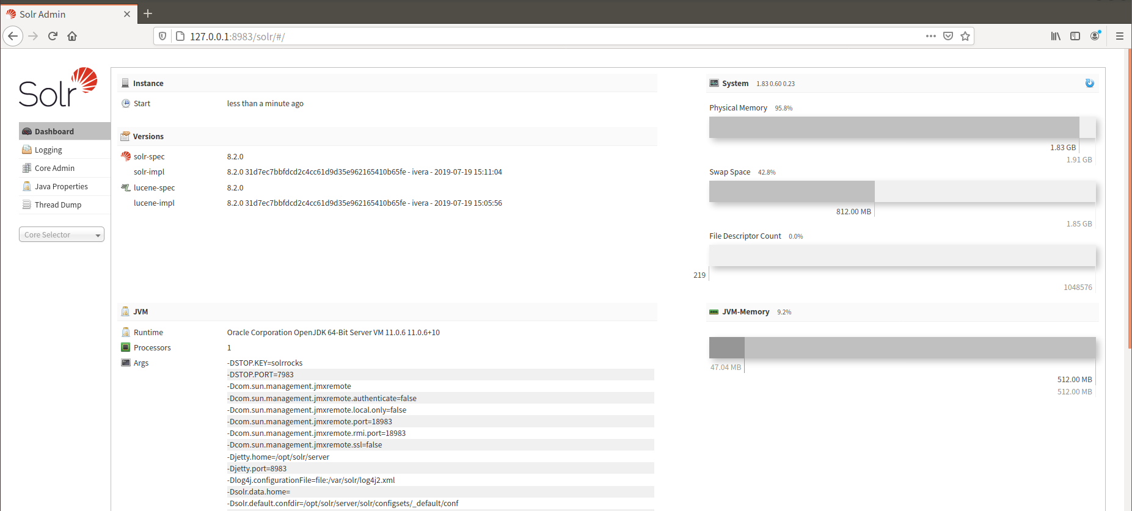Click the Instance section server icon
1132x511 pixels.
pyautogui.click(x=125, y=83)
